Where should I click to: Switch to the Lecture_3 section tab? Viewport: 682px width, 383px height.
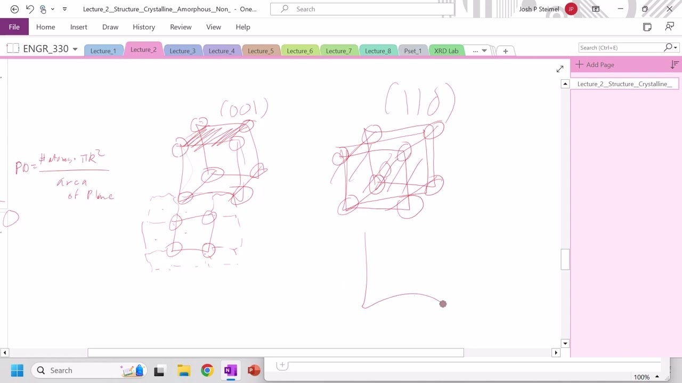pyautogui.click(x=183, y=51)
